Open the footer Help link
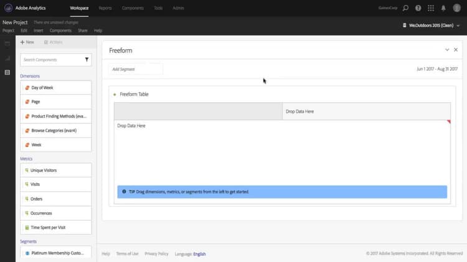Image resolution: width=467 pixels, height=262 pixels. pos(106,254)
